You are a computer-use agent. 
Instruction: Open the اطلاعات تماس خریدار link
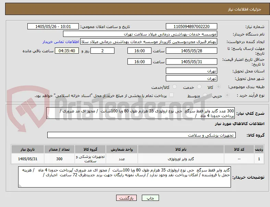coord(61,42)
